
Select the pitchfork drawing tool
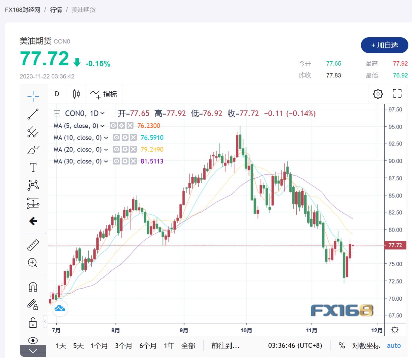pos(33,132)
